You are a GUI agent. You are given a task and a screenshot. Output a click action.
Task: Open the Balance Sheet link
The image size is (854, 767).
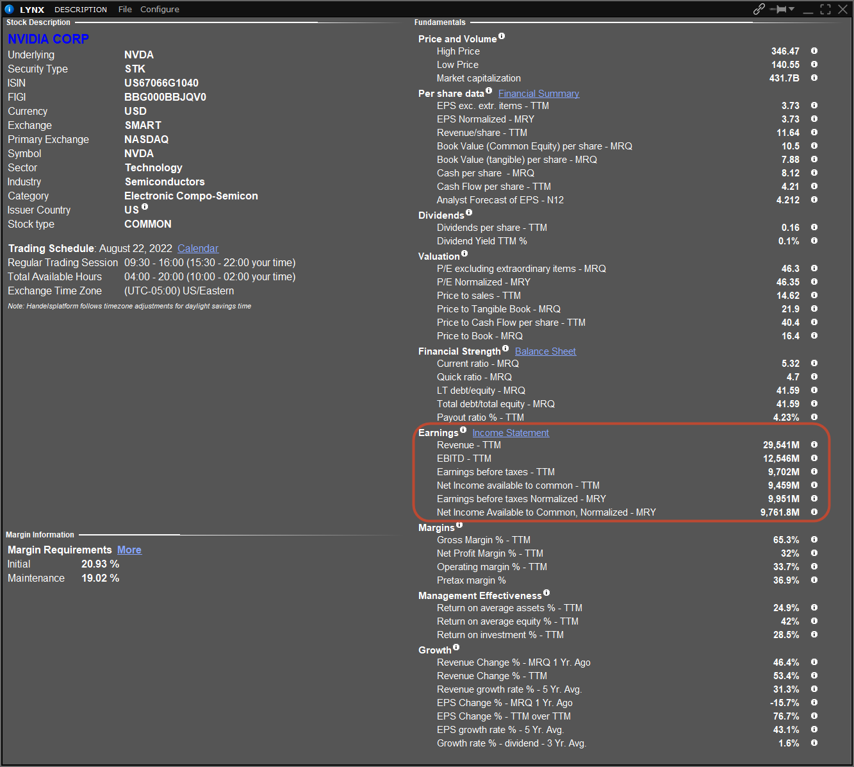(x=545, y=351)
